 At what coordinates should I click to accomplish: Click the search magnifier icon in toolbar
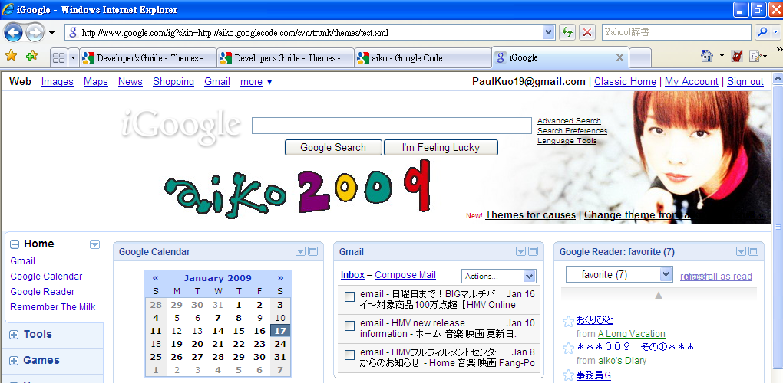[762, 32]
